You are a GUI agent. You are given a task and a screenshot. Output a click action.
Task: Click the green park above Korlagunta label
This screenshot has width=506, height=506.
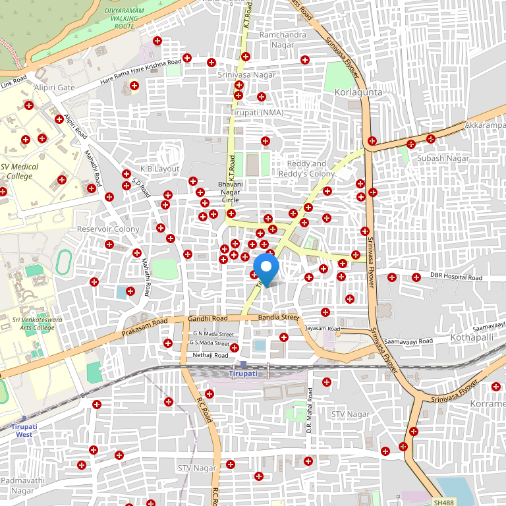(x=340, y=74)
